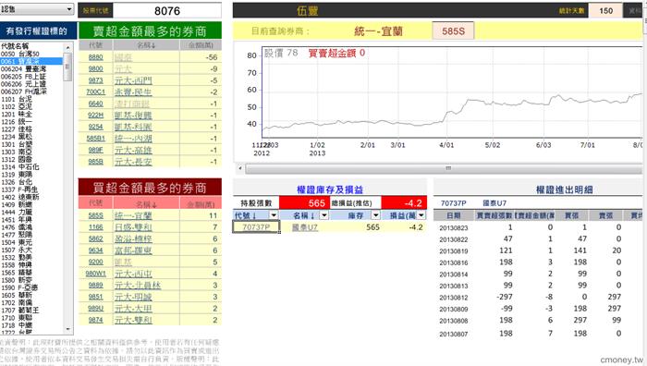Viewport: 647px width, 366px height.
Task: Open warrant name link 國泰U7
Action: point(305,227)
